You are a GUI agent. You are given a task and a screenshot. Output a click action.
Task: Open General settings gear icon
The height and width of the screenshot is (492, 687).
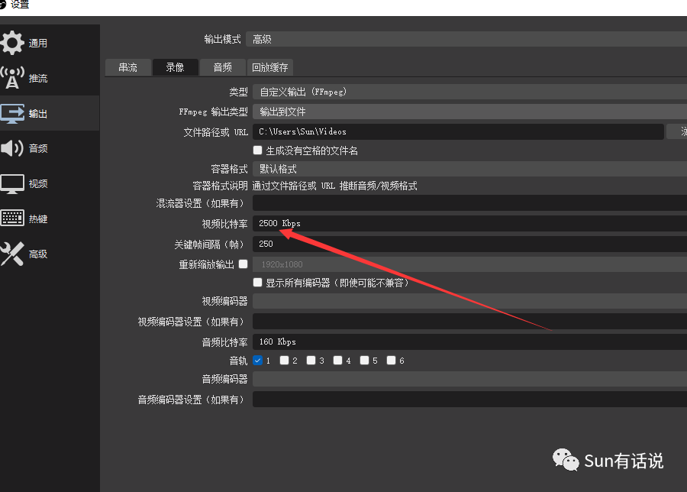11,43
